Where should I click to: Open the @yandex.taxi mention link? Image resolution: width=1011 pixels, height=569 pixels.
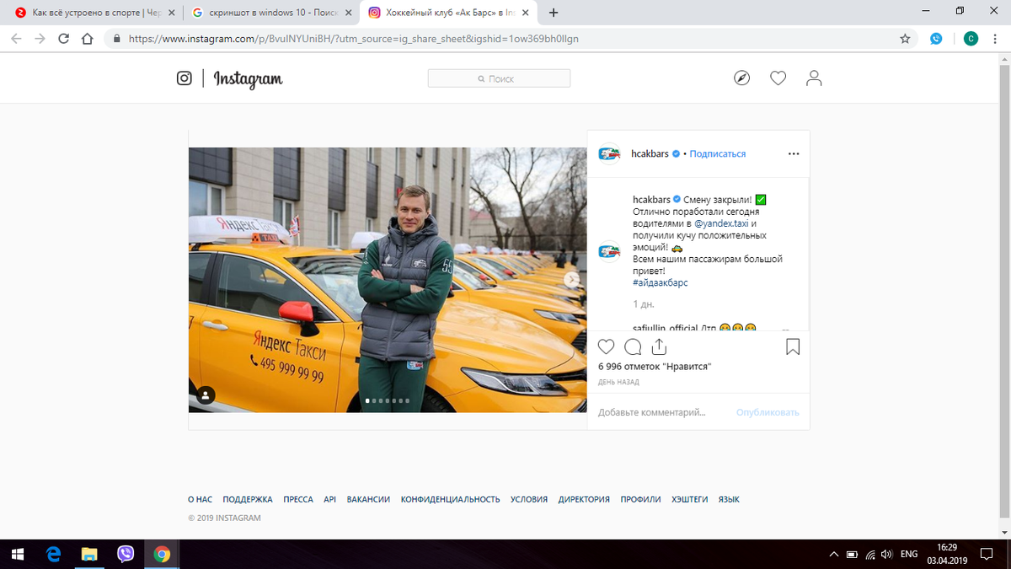tap(721, 223)
